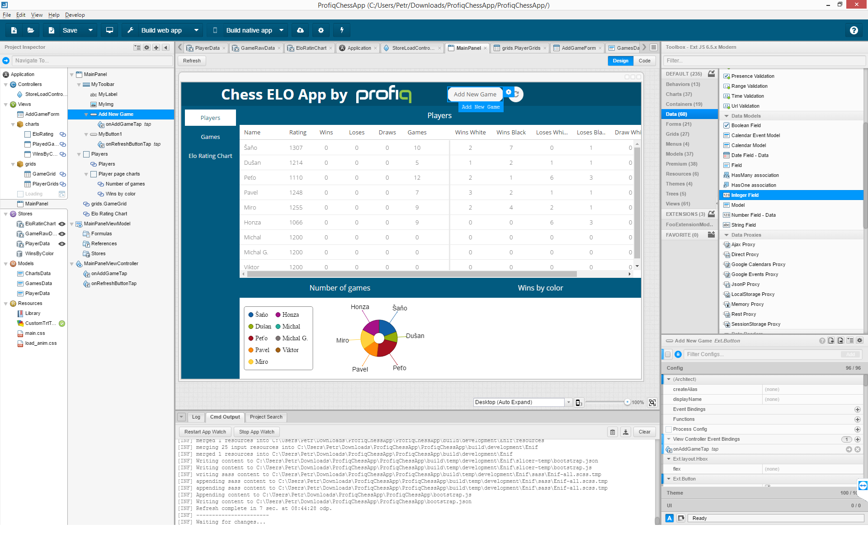Click the desktop preview monitor icon
The height and width of the screenshot is (548, 868).
tap(109, 30)
